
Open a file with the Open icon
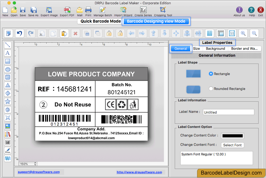coord(14,10)
